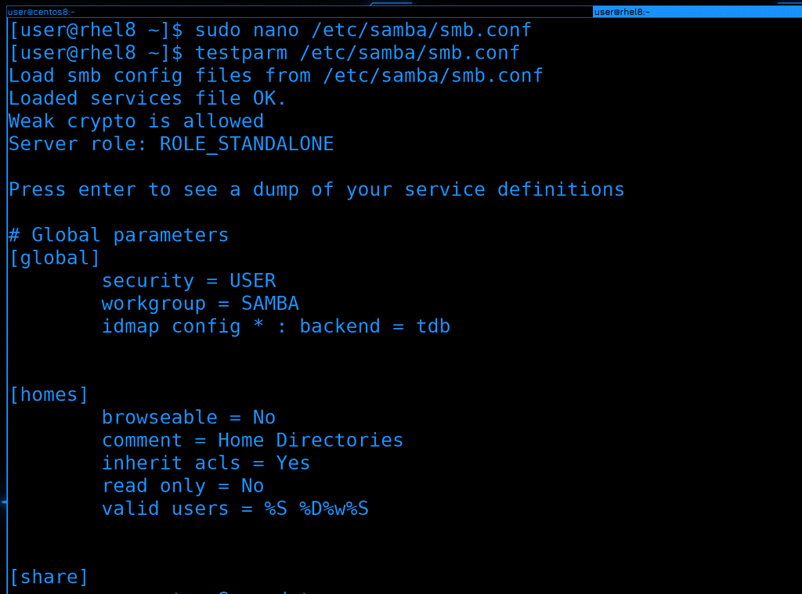This screenshot has width=802, height=594.
Task: Click the 'workgroup = SAMBA' setting
Action: [x=200, y=303]
